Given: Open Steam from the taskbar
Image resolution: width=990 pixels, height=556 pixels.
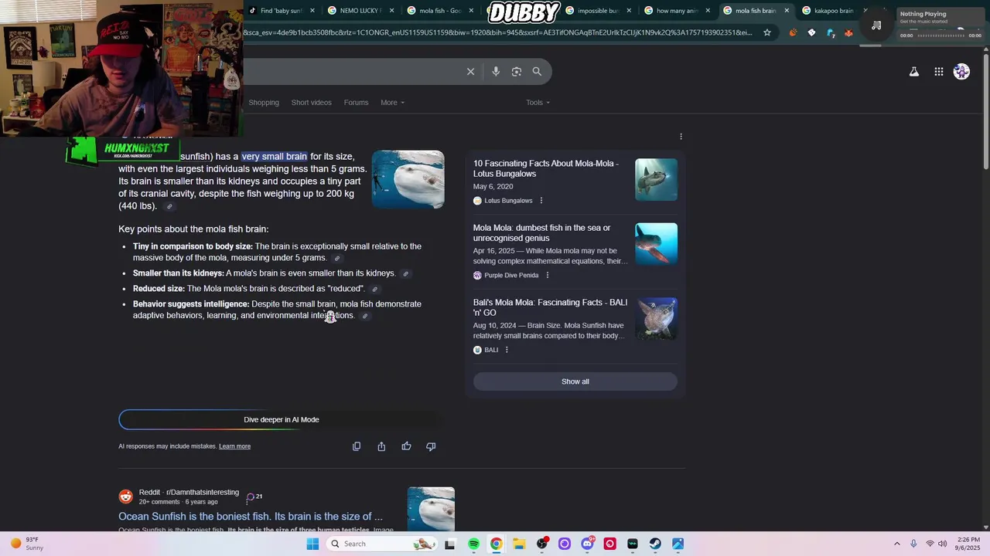Looking at the screenshot, I should 655,544.
